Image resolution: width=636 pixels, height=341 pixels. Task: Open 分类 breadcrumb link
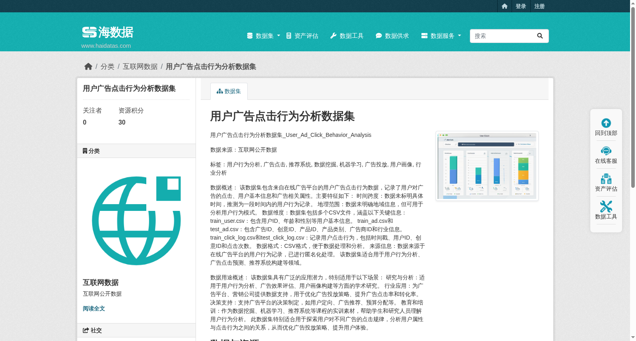pos(107,66)
